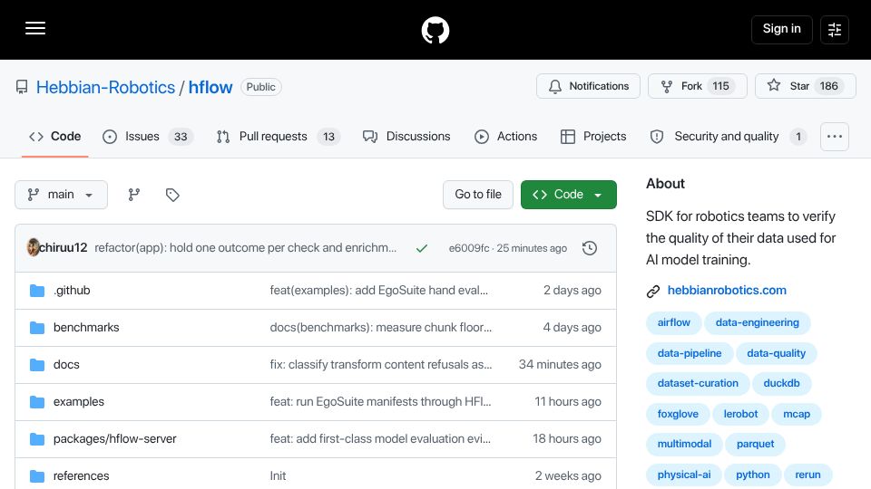Click folder icon beside packages/hflow-server
The width and height of the screenshot is (871, 489).
coord(36,439)
